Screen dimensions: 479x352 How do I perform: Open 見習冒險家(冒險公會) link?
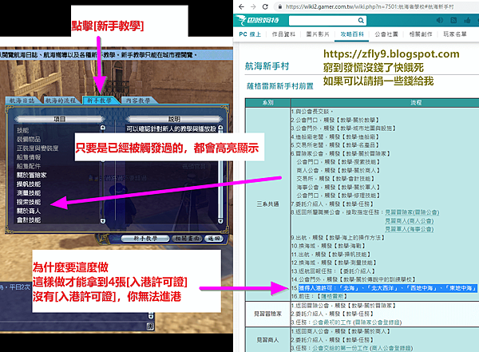tap(412, 212)
